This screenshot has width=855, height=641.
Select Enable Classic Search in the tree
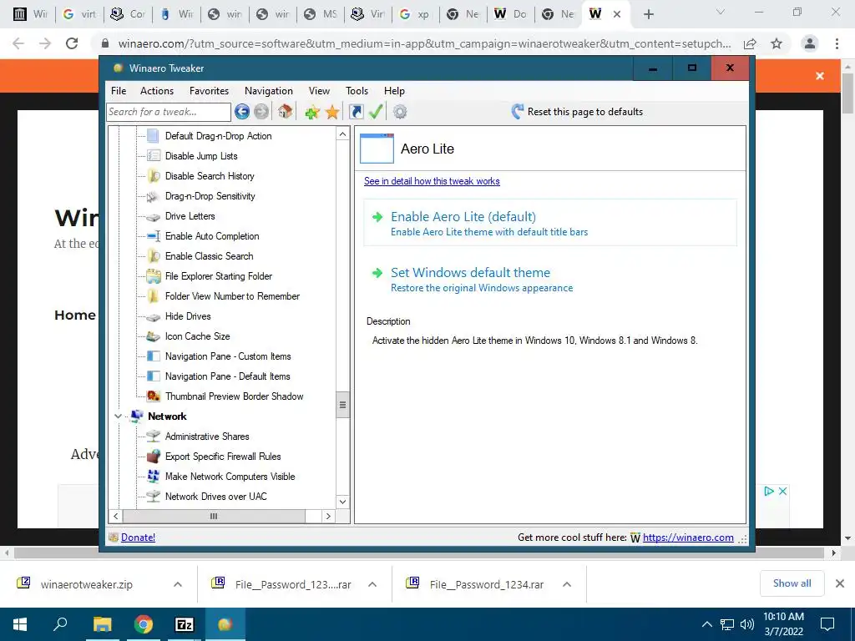point(210,256)
